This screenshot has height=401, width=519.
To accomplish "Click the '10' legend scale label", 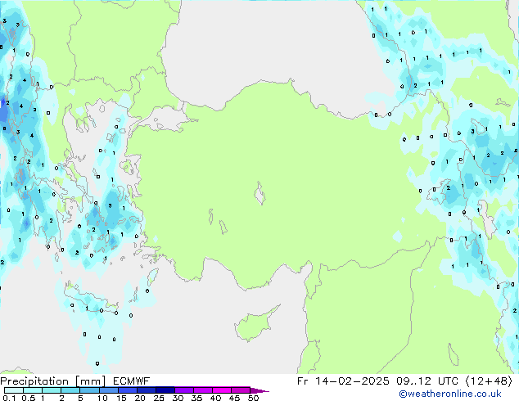I will [x=102, y=398].
